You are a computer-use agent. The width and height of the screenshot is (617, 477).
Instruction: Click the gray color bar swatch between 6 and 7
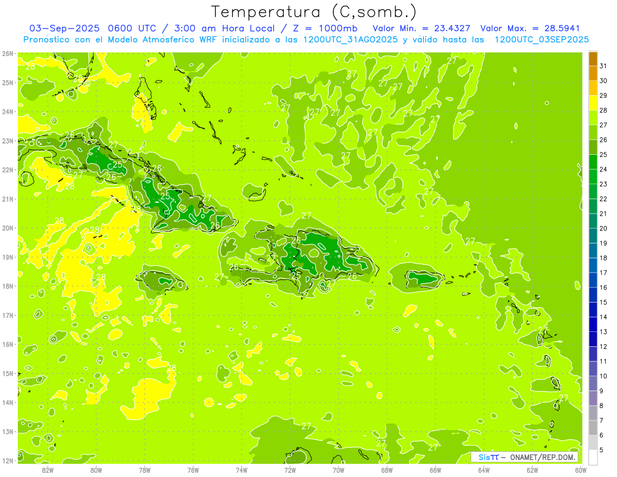tap(593, 428)
